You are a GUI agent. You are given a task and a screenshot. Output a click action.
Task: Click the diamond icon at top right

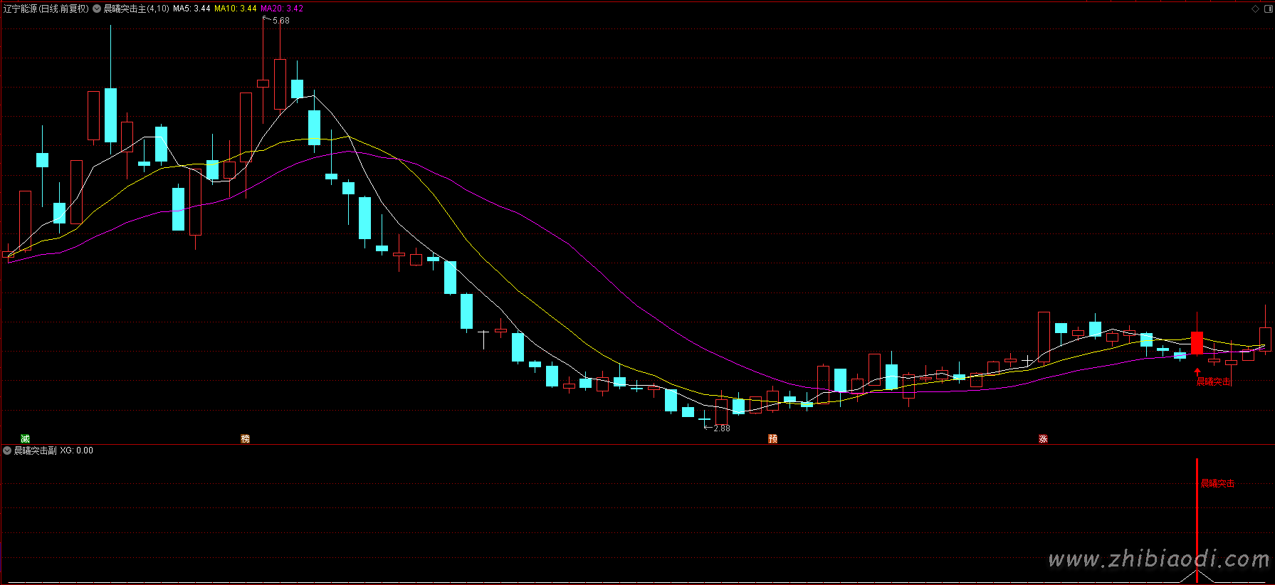click(1255, 9)
